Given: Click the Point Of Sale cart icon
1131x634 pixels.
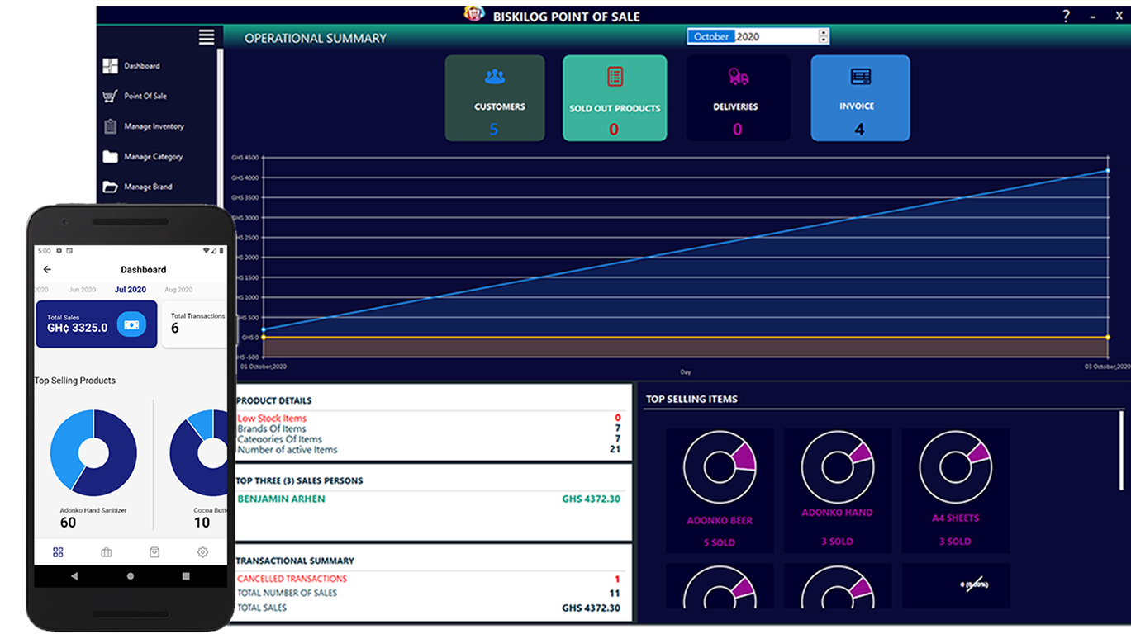Looking at the screenshot, I should [x=110, y=97].
